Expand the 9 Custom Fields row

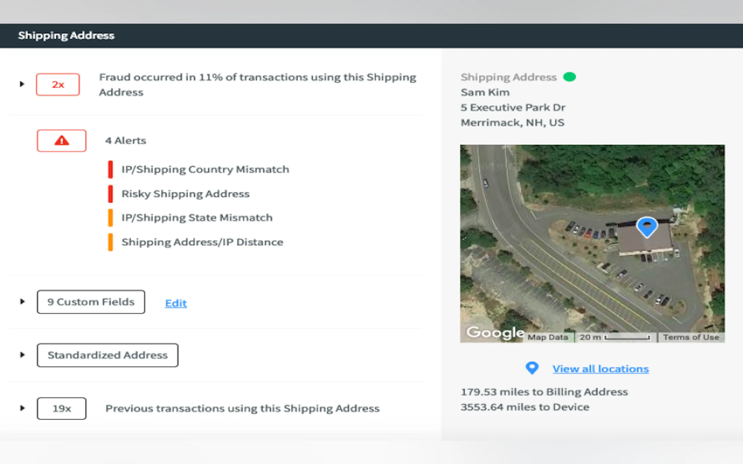[22, 302]
